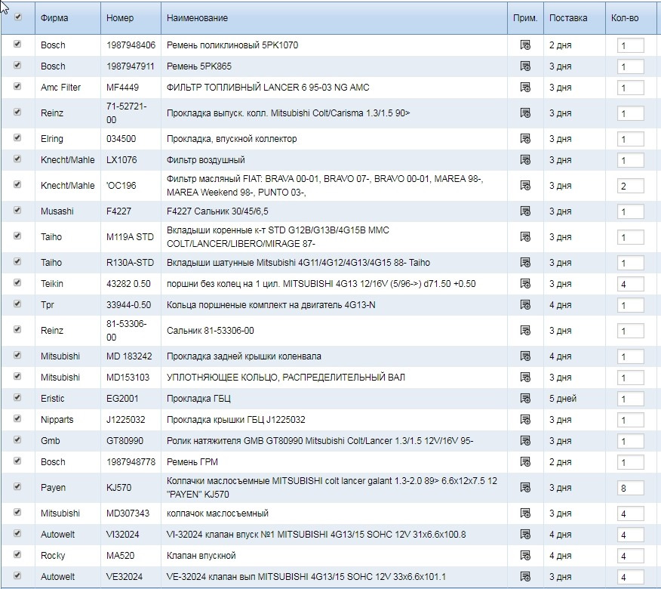
Task: Click note icon in Autowelt VE32024 row
Action: [x=525, y=577]
